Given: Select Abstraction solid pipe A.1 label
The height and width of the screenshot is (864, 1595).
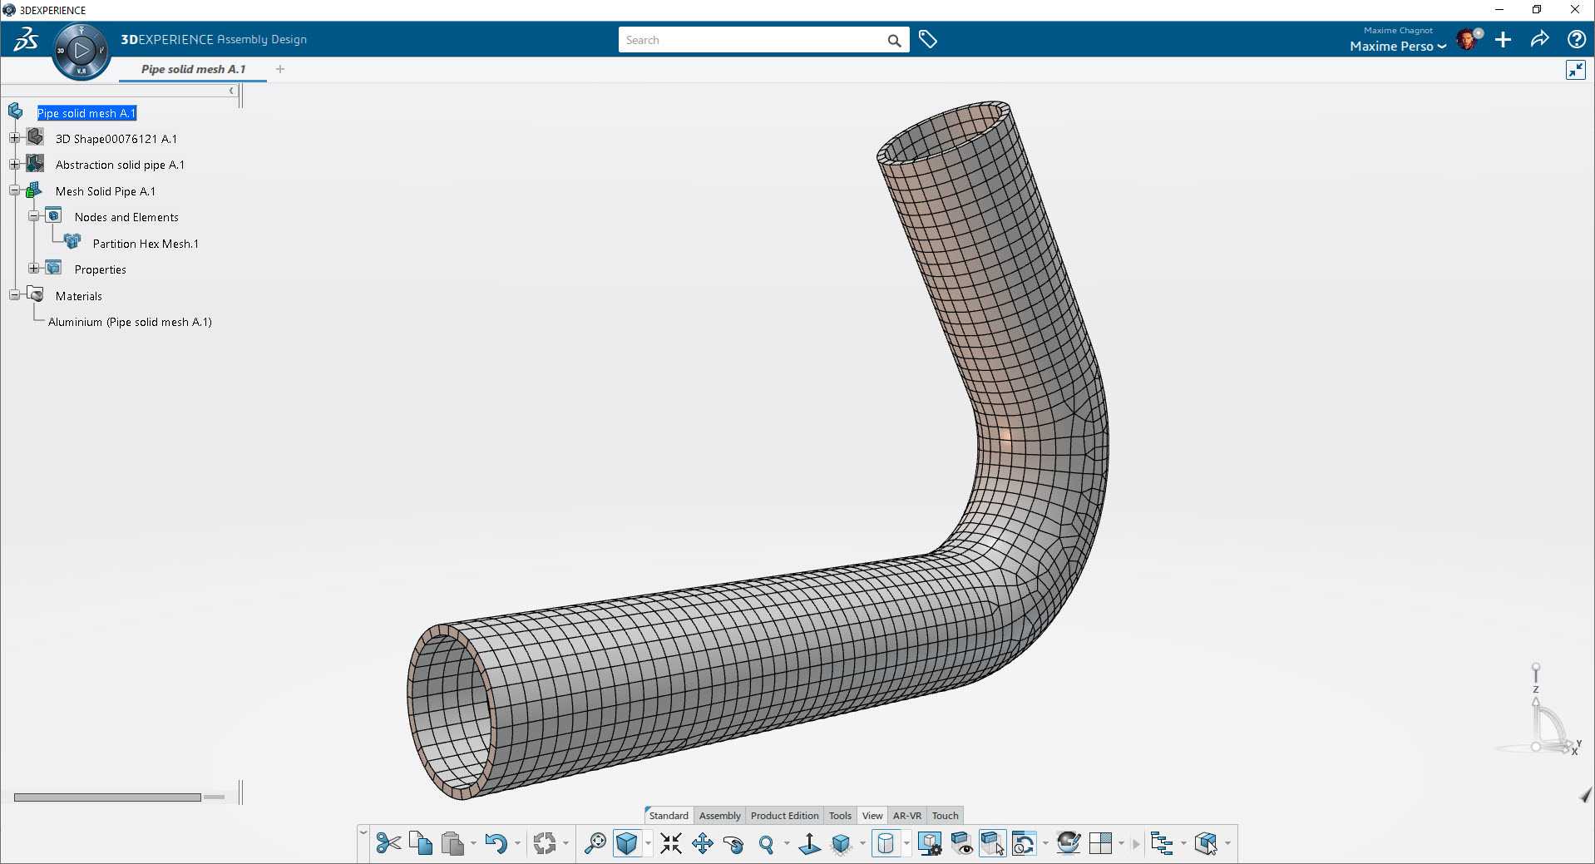Looking at the screenshot, I should point(120,165).
